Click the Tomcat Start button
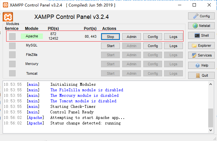The height and width of the screenshot is (141, 217). coord(110,73)
